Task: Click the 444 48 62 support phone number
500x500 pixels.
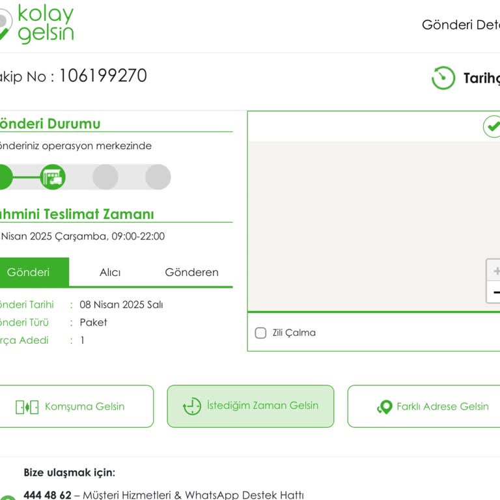Action: click(x=48, y=495)
